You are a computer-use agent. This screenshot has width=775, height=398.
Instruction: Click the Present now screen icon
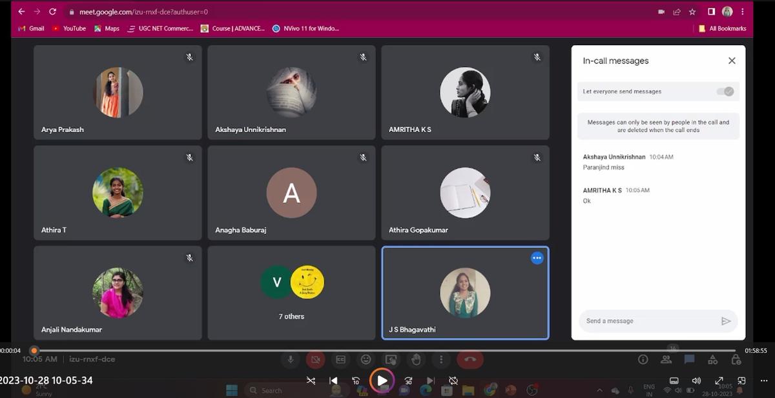[x=391, y=359]
